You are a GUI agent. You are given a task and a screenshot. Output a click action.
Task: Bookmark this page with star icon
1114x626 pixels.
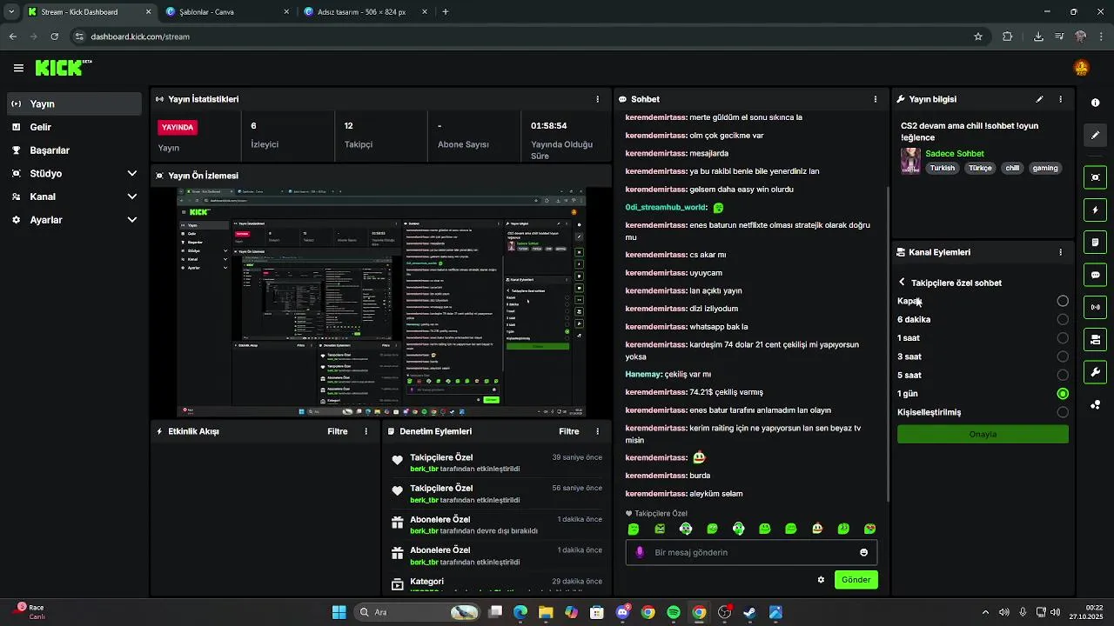(x=978, y=37)
